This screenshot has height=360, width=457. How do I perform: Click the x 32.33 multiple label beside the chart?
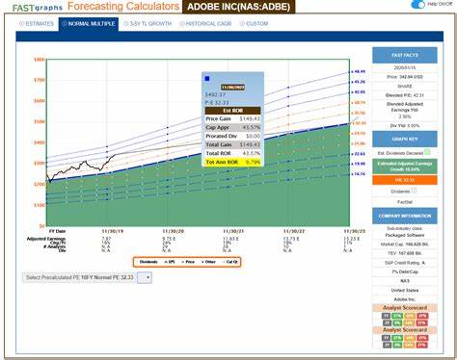click(x=359, y=123)
